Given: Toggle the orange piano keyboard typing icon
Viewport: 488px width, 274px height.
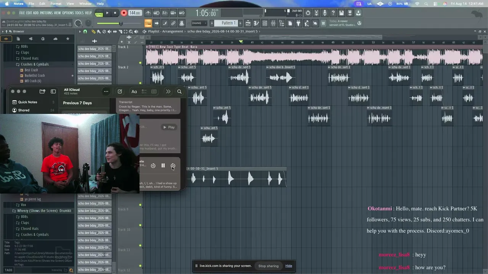Looking at the screenshot, I should coord(148,23).
